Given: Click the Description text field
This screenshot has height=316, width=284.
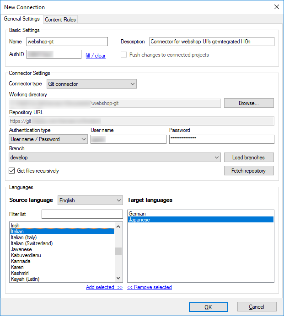Looking at the screenshot, I should click(211, 42).
